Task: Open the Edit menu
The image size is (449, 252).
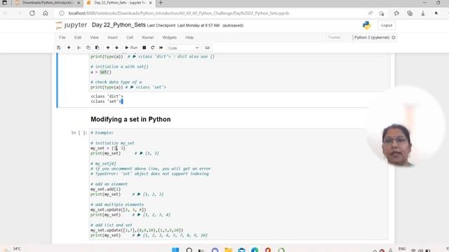Action: pos(78,37)
